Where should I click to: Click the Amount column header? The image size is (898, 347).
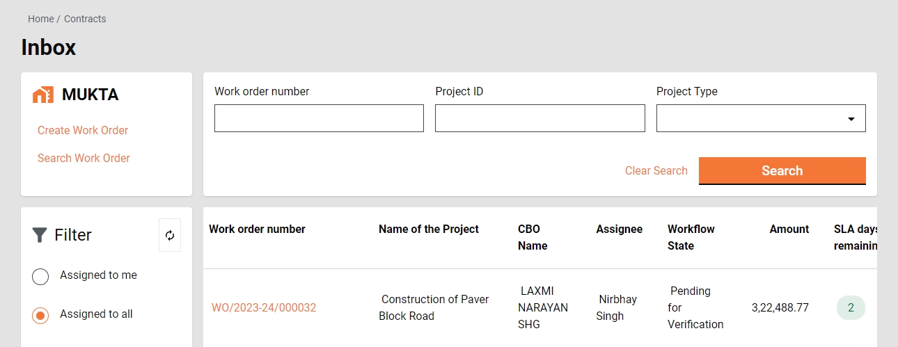pos(789,229)
